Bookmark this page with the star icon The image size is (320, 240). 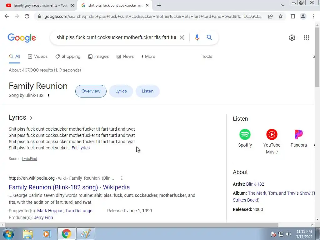point(281,16)
